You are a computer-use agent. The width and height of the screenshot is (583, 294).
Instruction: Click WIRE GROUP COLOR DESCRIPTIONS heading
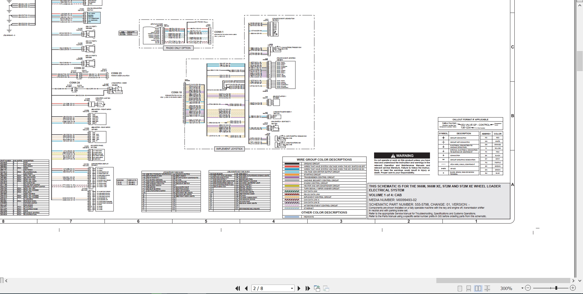click(324, 159)
